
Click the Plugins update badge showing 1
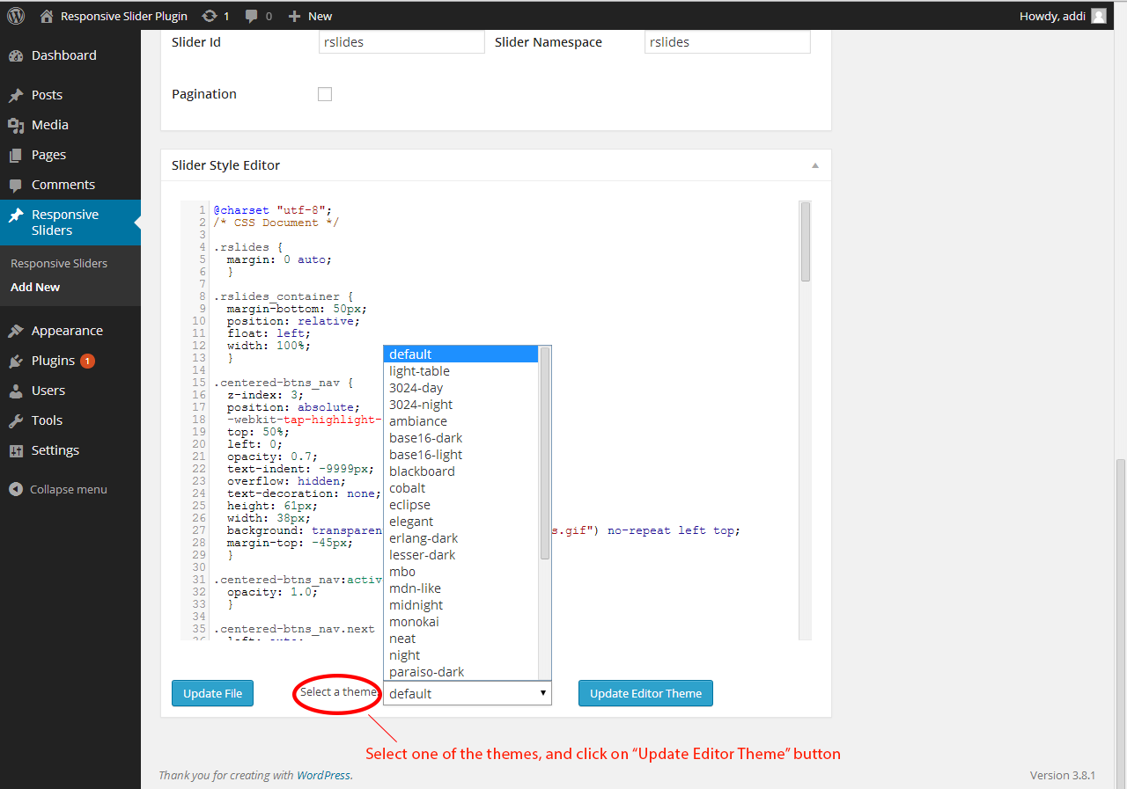[x=87, y=361]
